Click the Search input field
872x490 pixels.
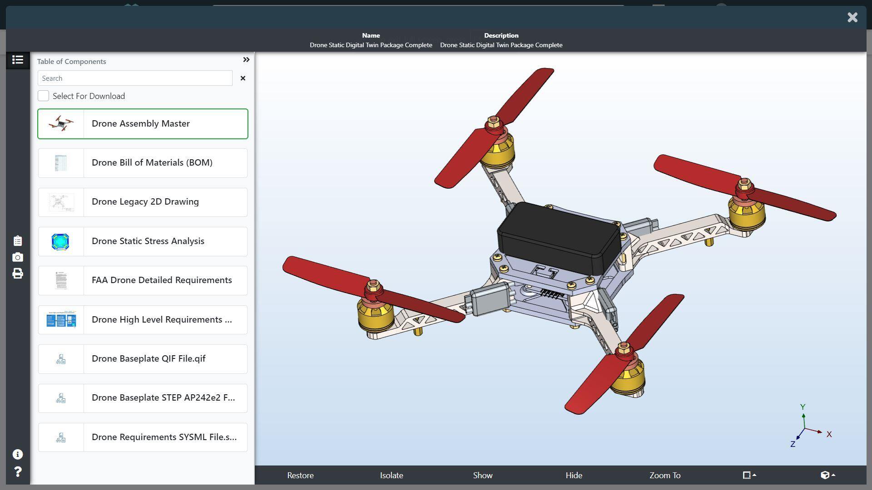coord(135,77)
